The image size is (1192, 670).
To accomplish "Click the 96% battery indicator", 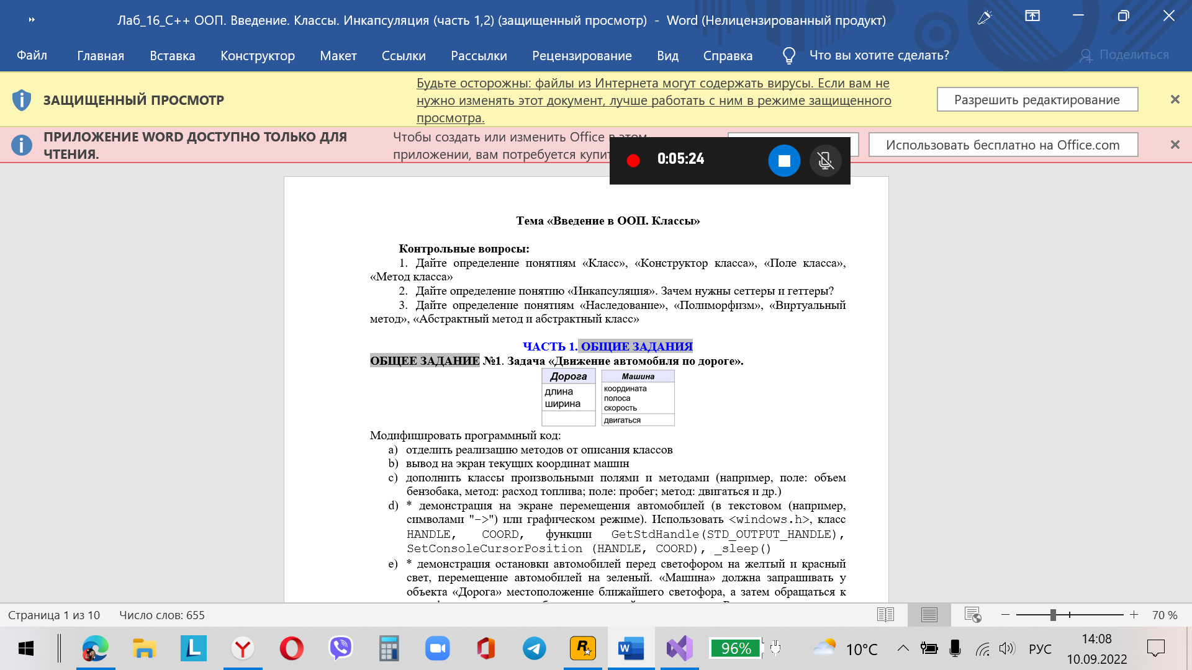I will (x=736, y=649).
